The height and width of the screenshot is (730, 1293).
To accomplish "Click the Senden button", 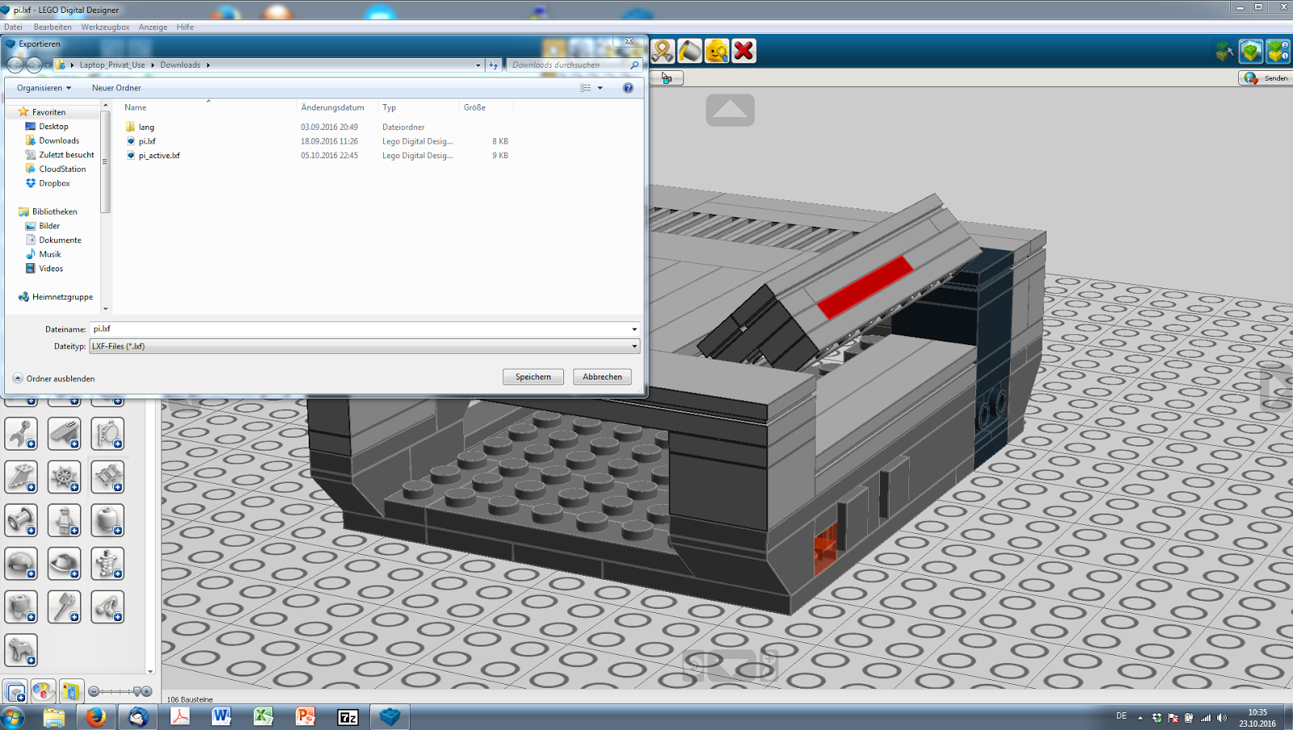I will click(x=1266, y=78).
